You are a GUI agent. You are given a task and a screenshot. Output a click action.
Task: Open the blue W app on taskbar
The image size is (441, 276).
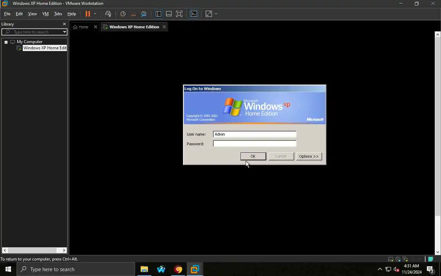[x=161, y=269]
